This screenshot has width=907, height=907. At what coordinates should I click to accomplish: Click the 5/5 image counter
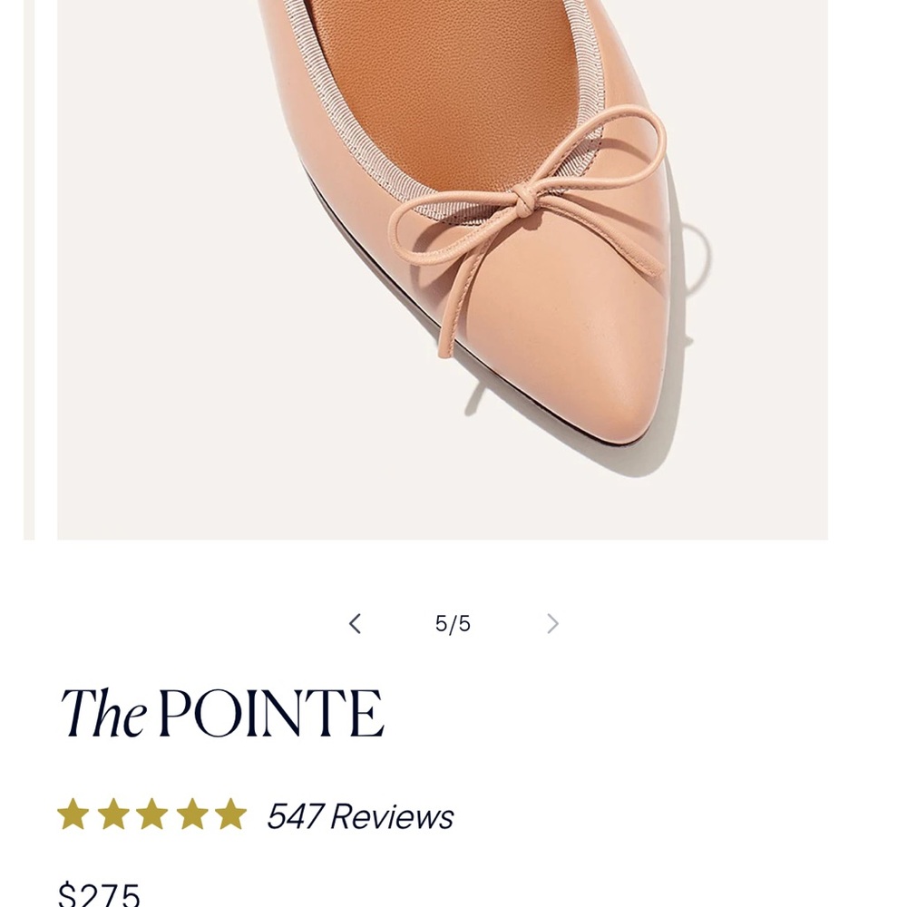453,623
